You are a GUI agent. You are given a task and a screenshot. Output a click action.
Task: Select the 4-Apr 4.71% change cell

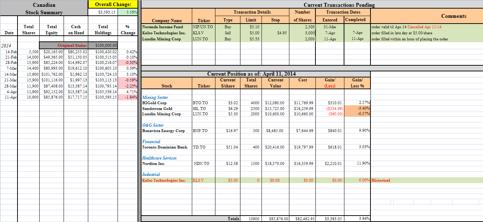[128, 91]
